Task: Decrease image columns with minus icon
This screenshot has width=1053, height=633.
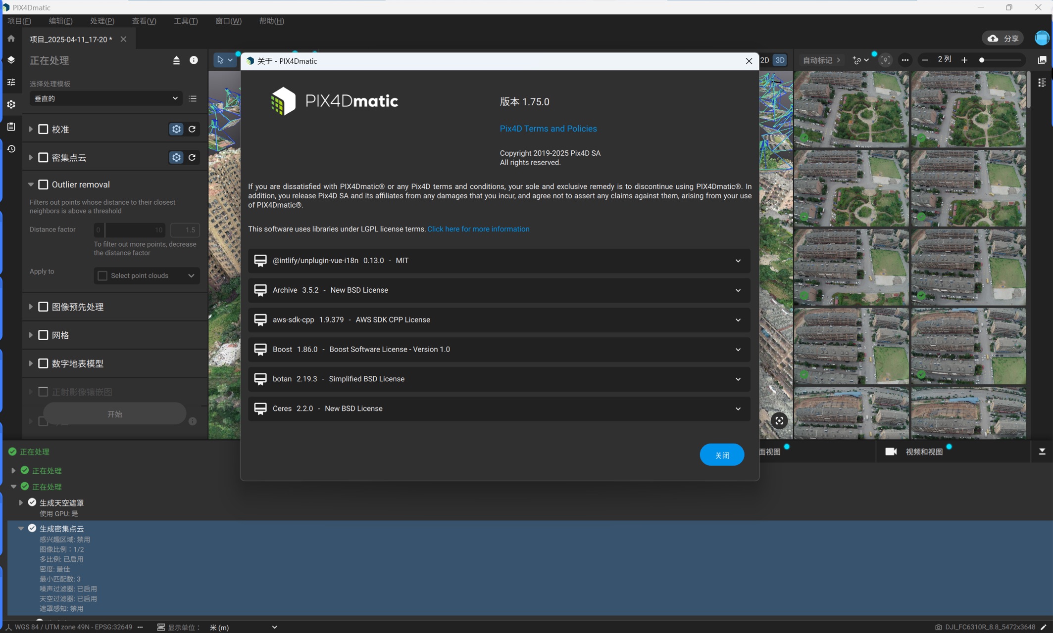Action: 924,60
